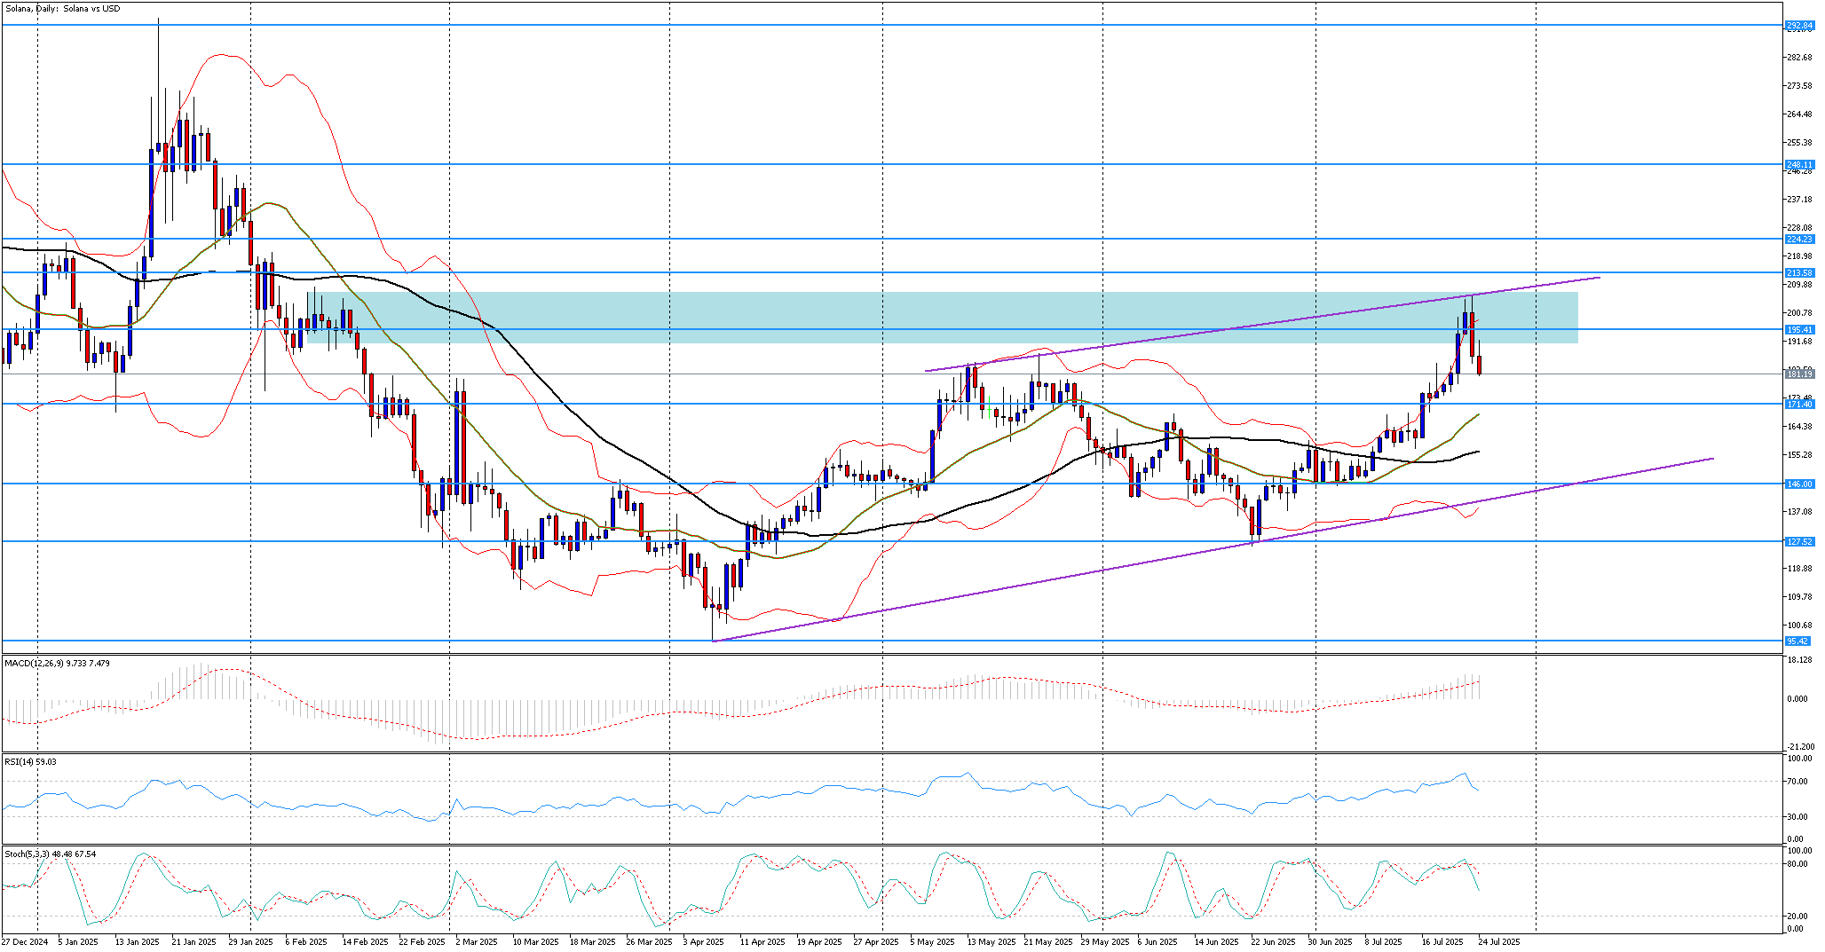The height and width of the screenshot is (952, 1825).
Task: Click the 22 Jun 2025 date label
Action: pyautogui.click(x=1274, y=941)
